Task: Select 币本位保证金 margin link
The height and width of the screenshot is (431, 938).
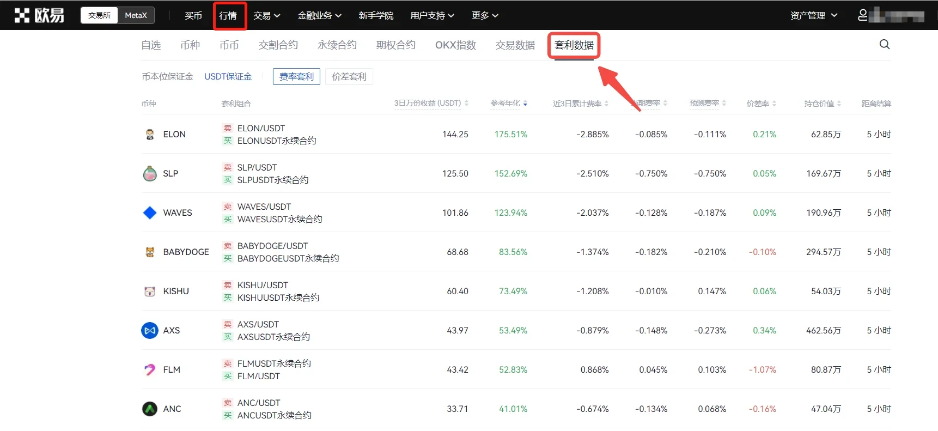Action: [167, 77]
